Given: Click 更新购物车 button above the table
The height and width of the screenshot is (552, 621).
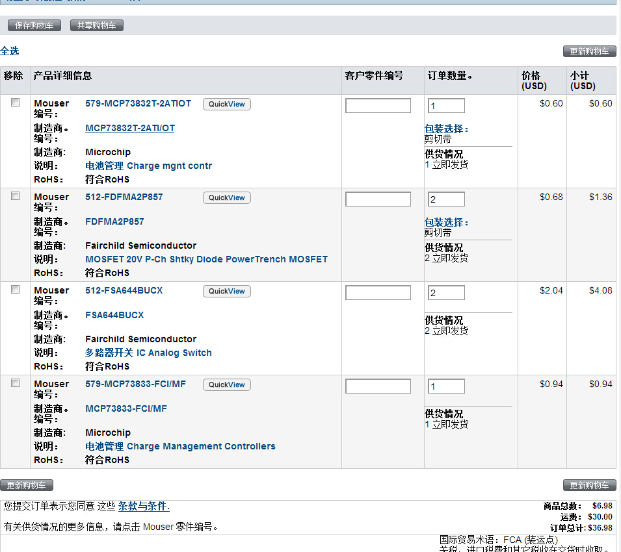Looking at the screenshot, I should (589, 51).
